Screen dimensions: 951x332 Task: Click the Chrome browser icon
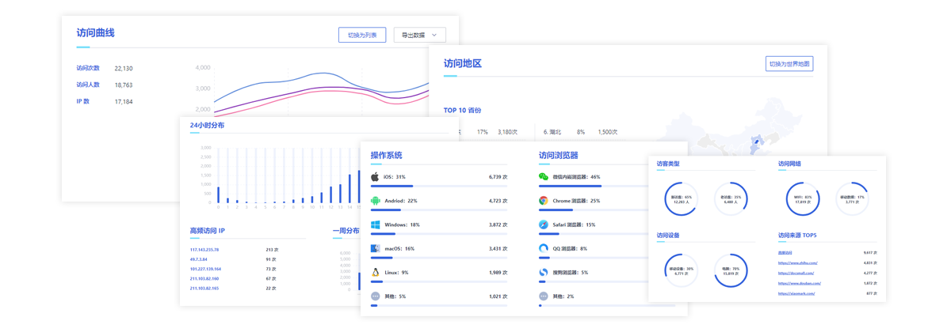[544, 201]
